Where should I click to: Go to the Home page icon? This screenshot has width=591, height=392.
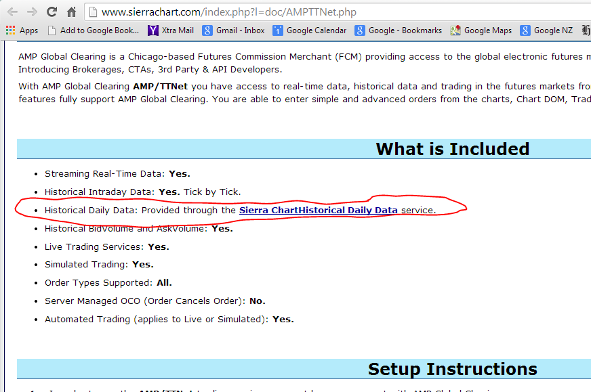pos(71,12)
